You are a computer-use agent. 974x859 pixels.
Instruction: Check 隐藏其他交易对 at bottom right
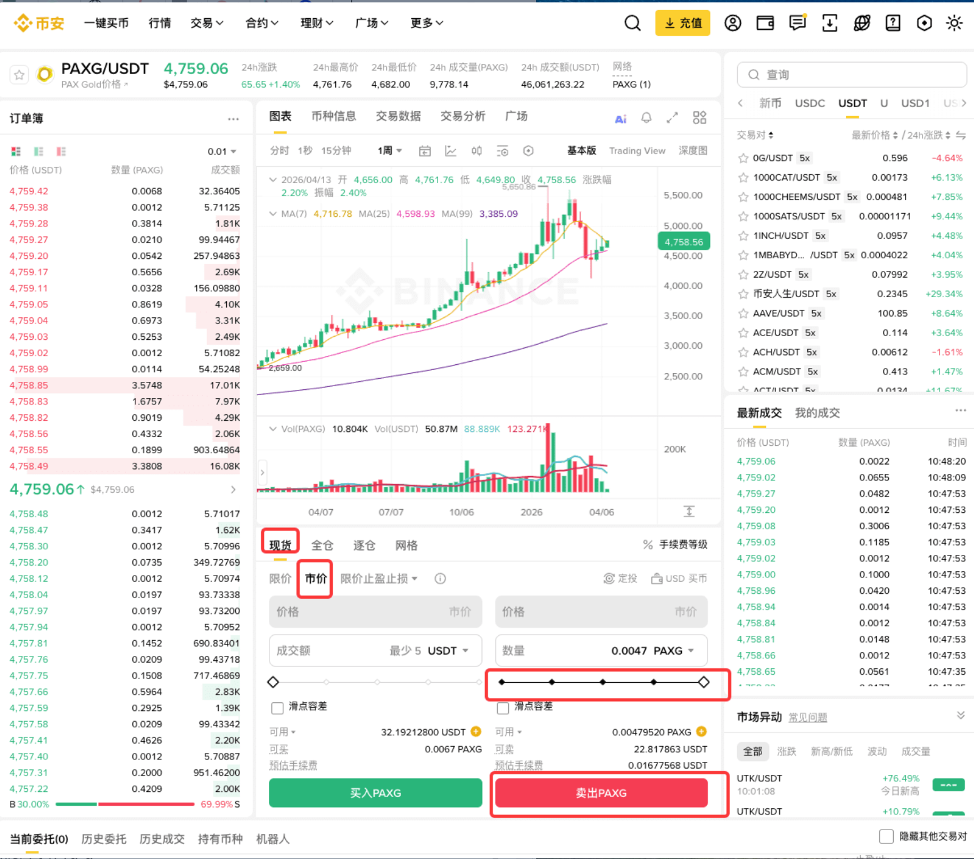click(886, 836)
